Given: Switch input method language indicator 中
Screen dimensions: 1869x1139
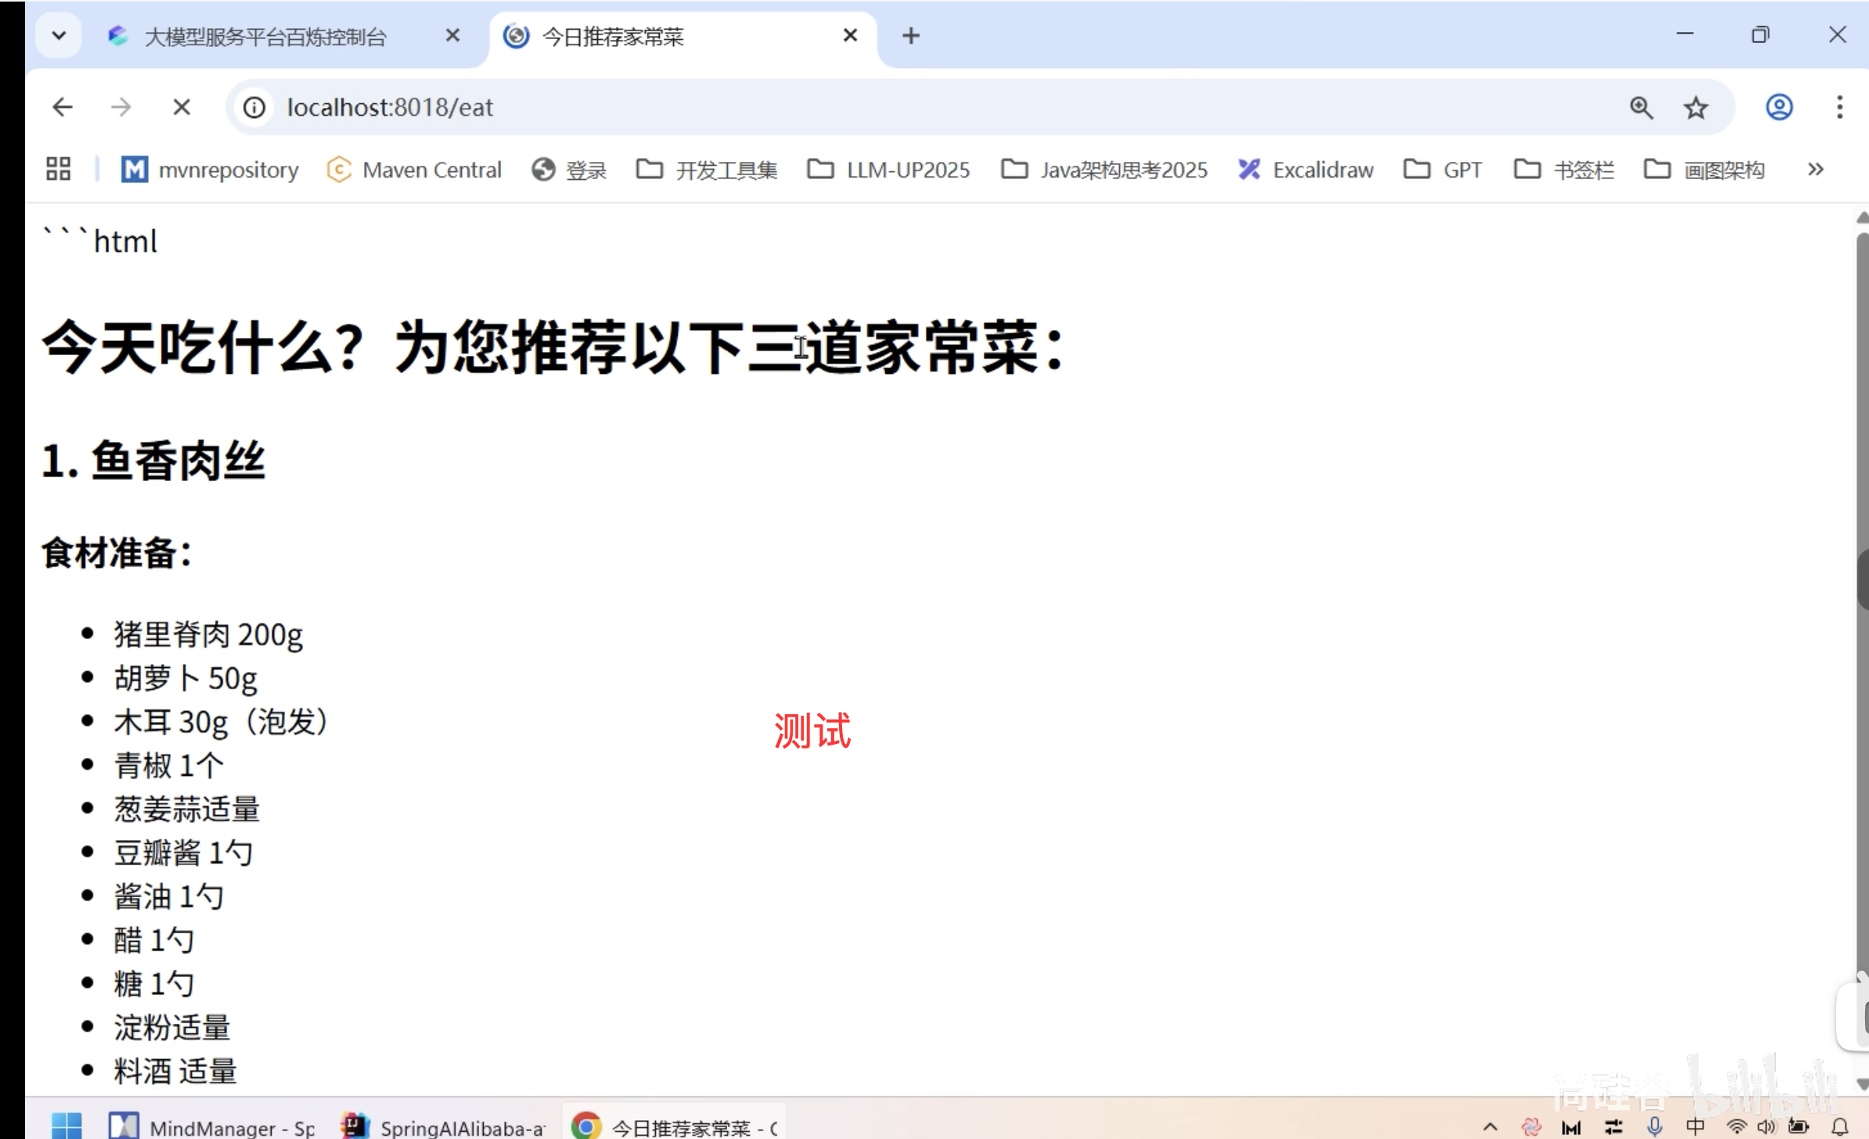Looking at the screenshot, I should tap(1696, 1127).
